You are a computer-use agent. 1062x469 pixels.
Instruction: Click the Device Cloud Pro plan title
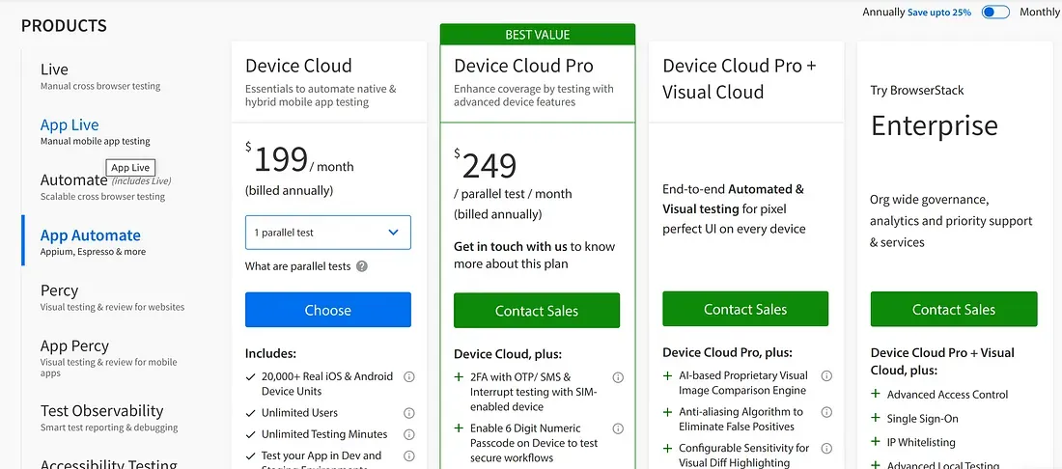pos(523,66)
